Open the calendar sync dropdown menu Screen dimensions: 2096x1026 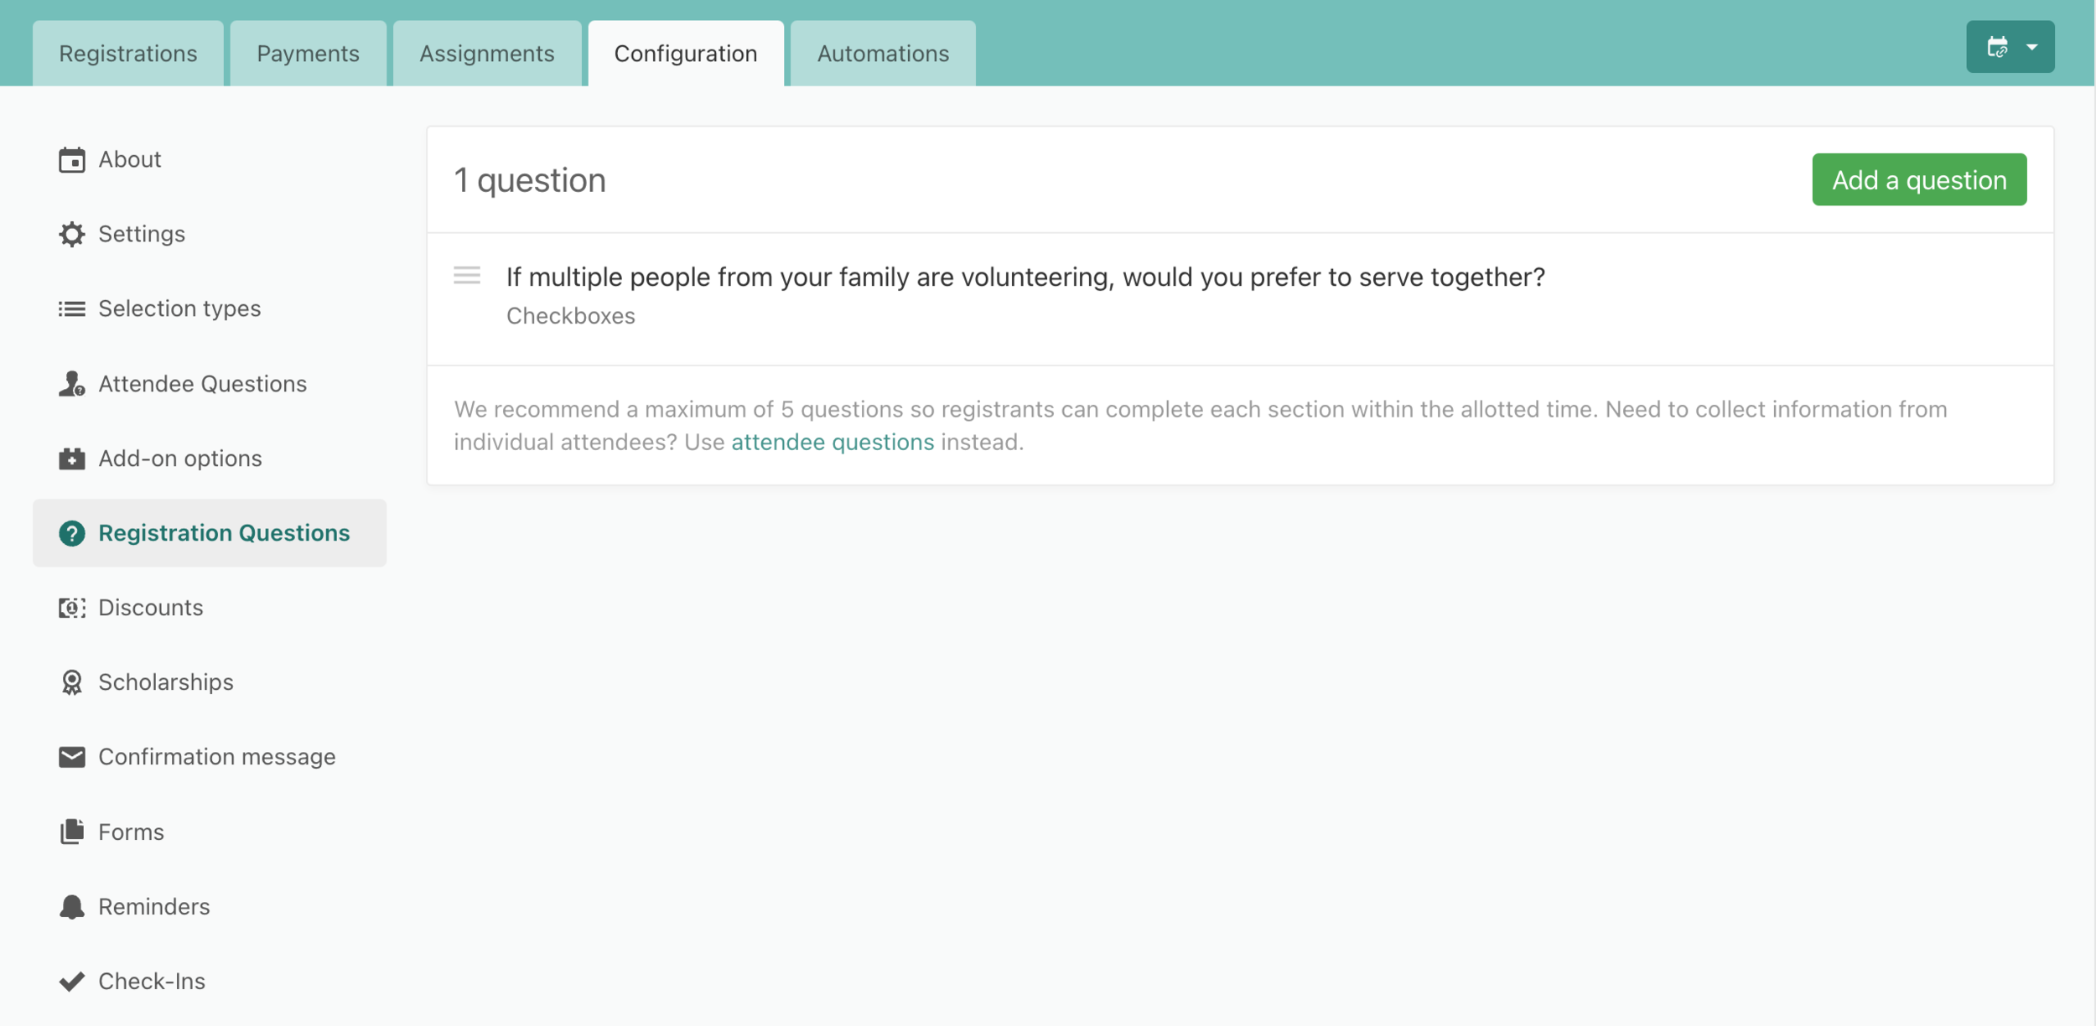(2010, 47)
